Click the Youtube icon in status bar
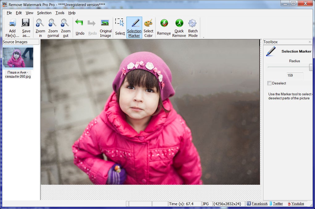This screenshot has width=315, height=209. click(289, 204)
